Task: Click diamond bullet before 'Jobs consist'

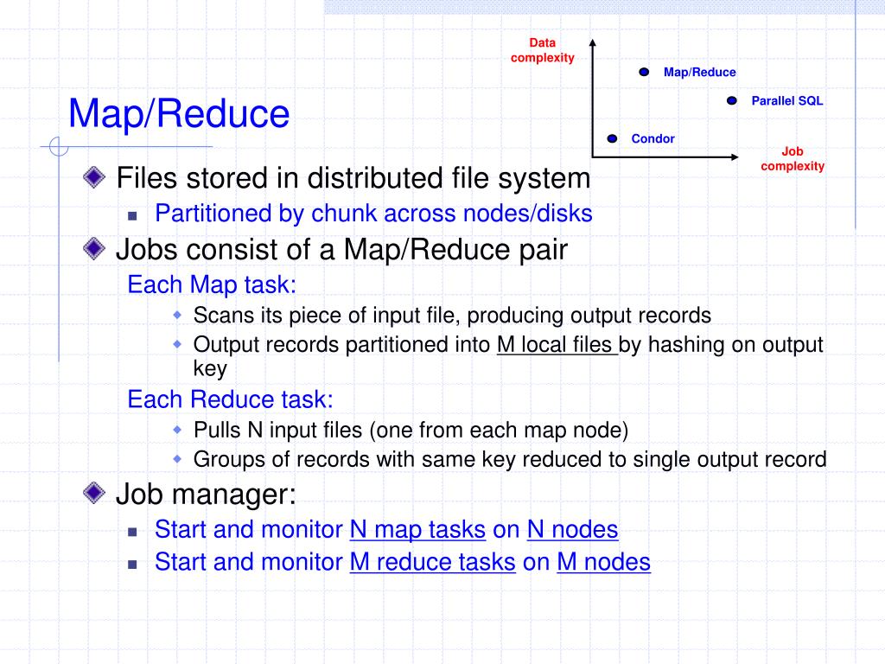Action: click(x=94, y=248)
